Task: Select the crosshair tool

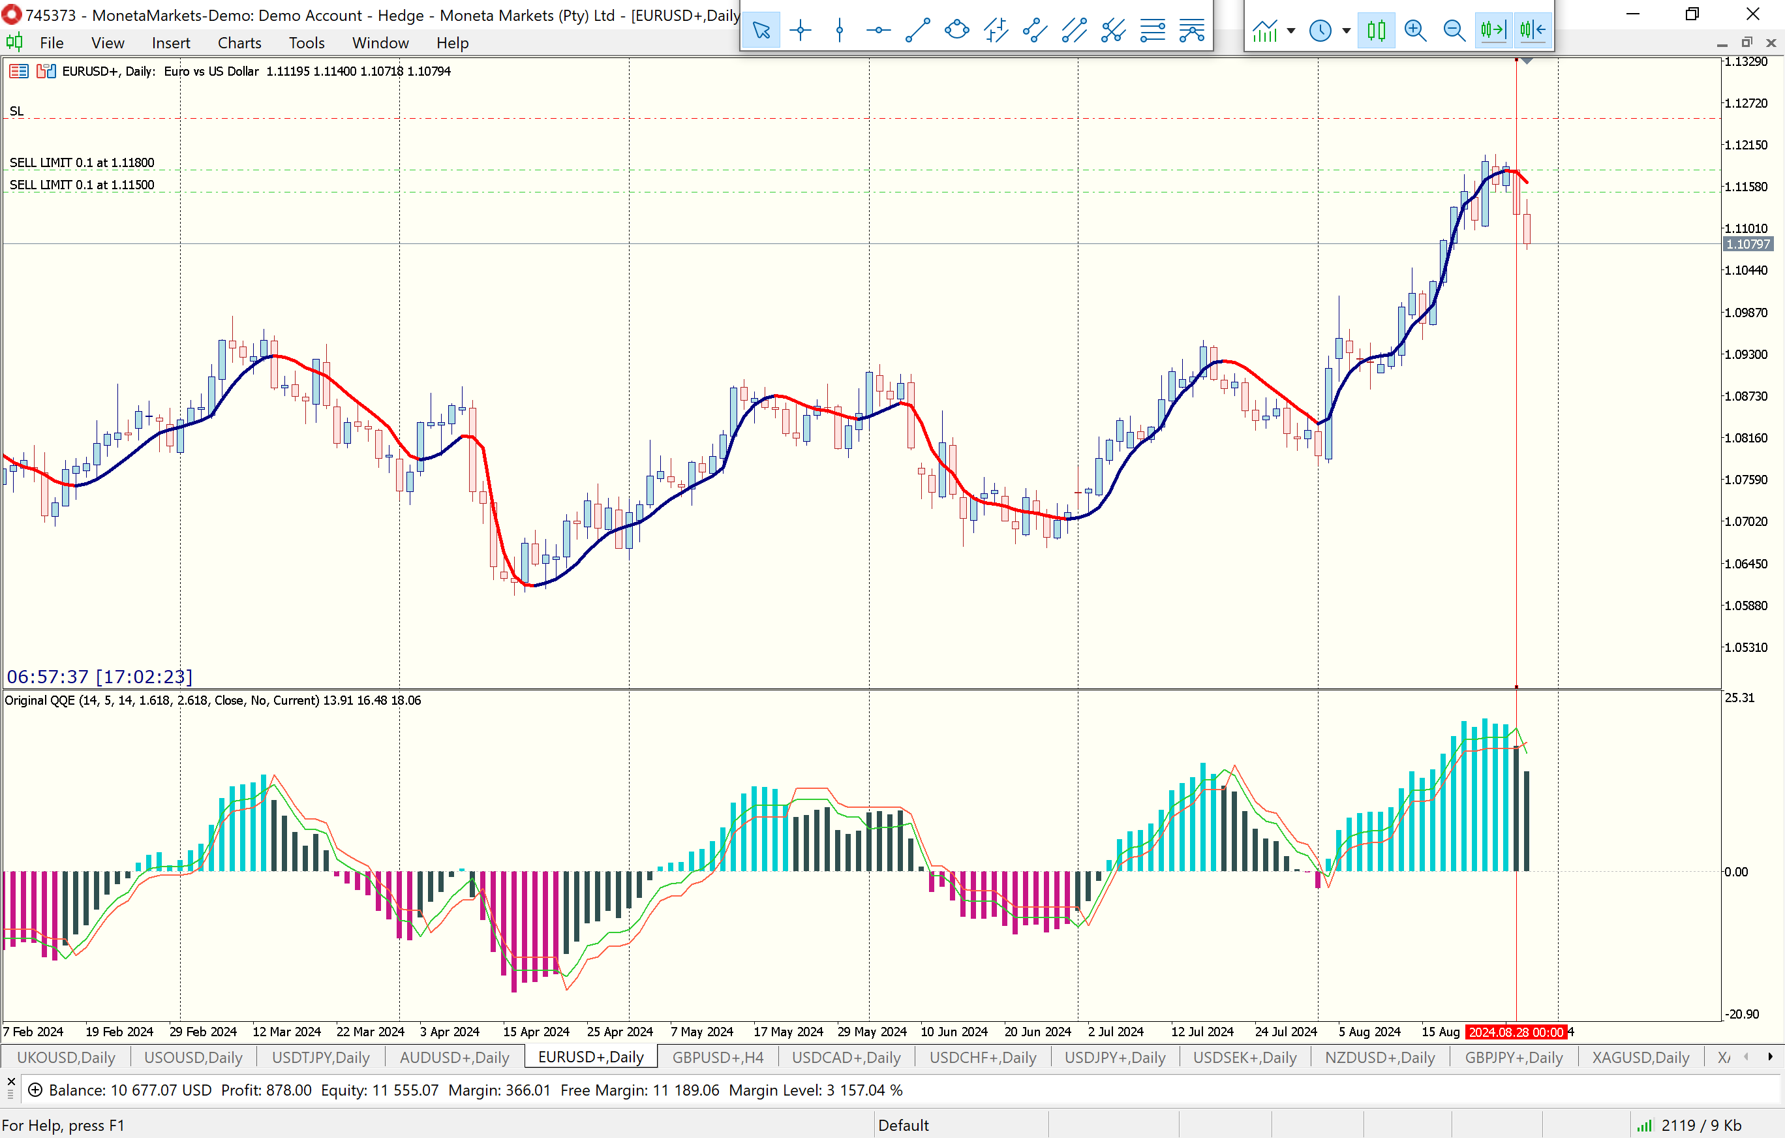Action: pyautogui.click(x=800, y=31)
